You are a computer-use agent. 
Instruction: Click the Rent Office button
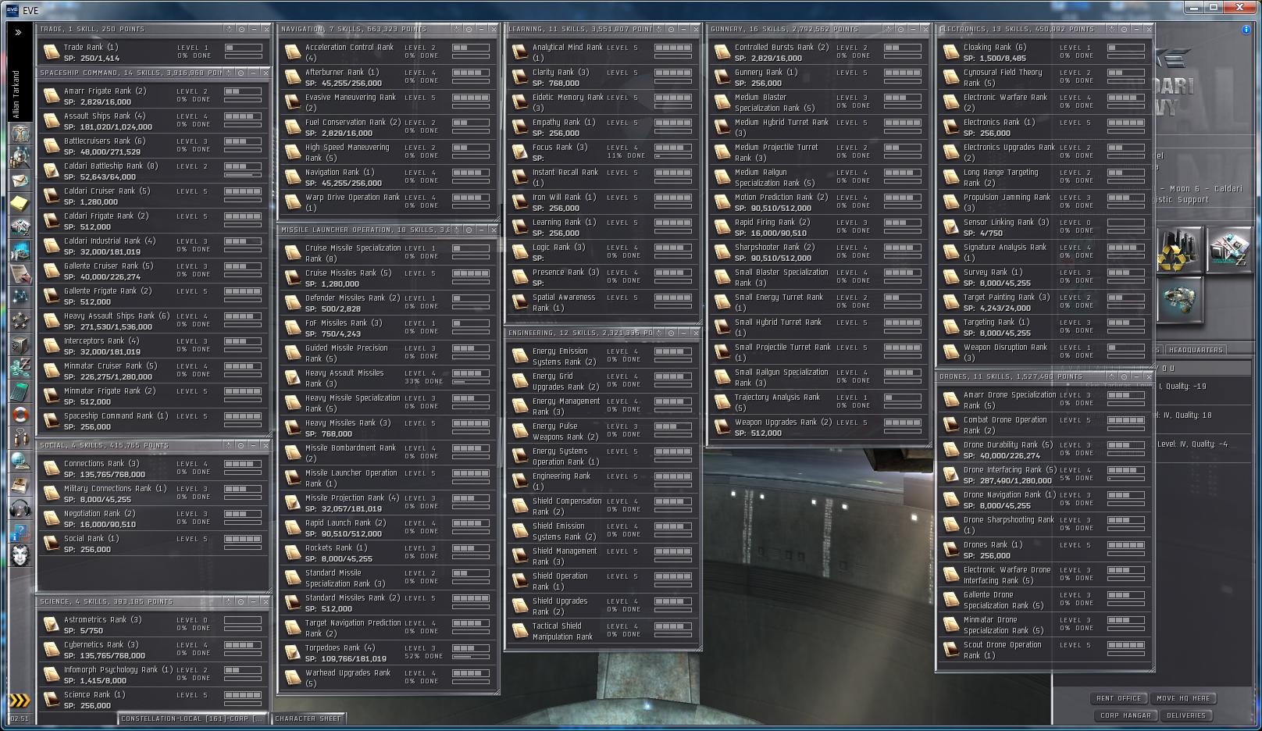[x=1119, y=698]
